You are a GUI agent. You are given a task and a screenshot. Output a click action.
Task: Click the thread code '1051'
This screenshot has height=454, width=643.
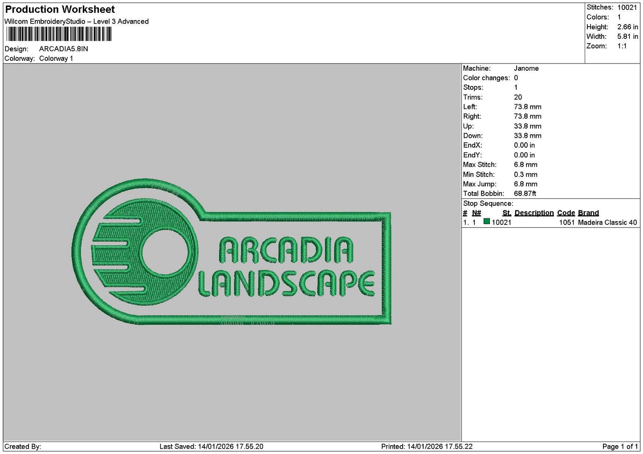(567, 222)
